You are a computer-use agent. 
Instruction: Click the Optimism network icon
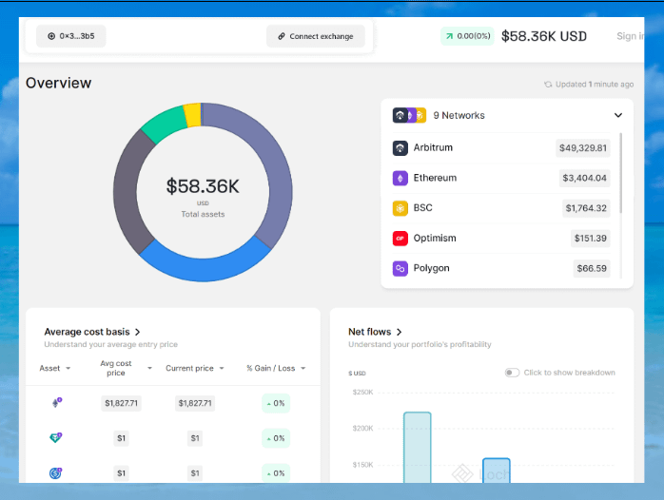tap(400, 239)
